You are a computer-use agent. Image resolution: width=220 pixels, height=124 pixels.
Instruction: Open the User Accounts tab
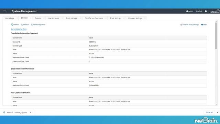point(54,18)
